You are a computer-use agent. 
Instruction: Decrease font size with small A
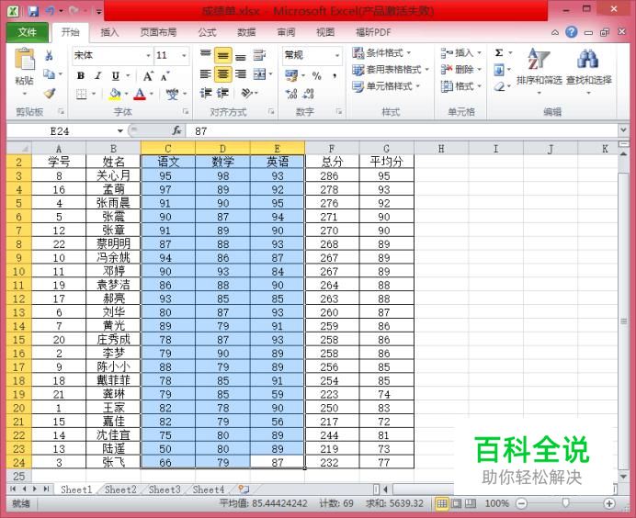tap(165, 76)
